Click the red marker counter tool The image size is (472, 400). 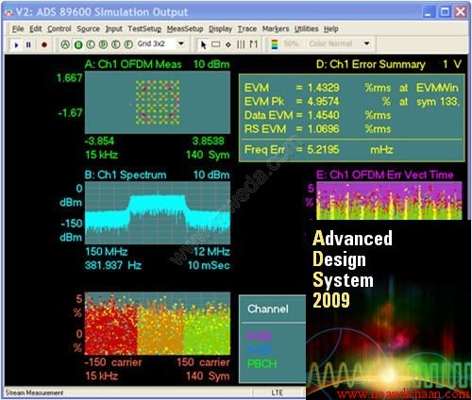[254, 44]
